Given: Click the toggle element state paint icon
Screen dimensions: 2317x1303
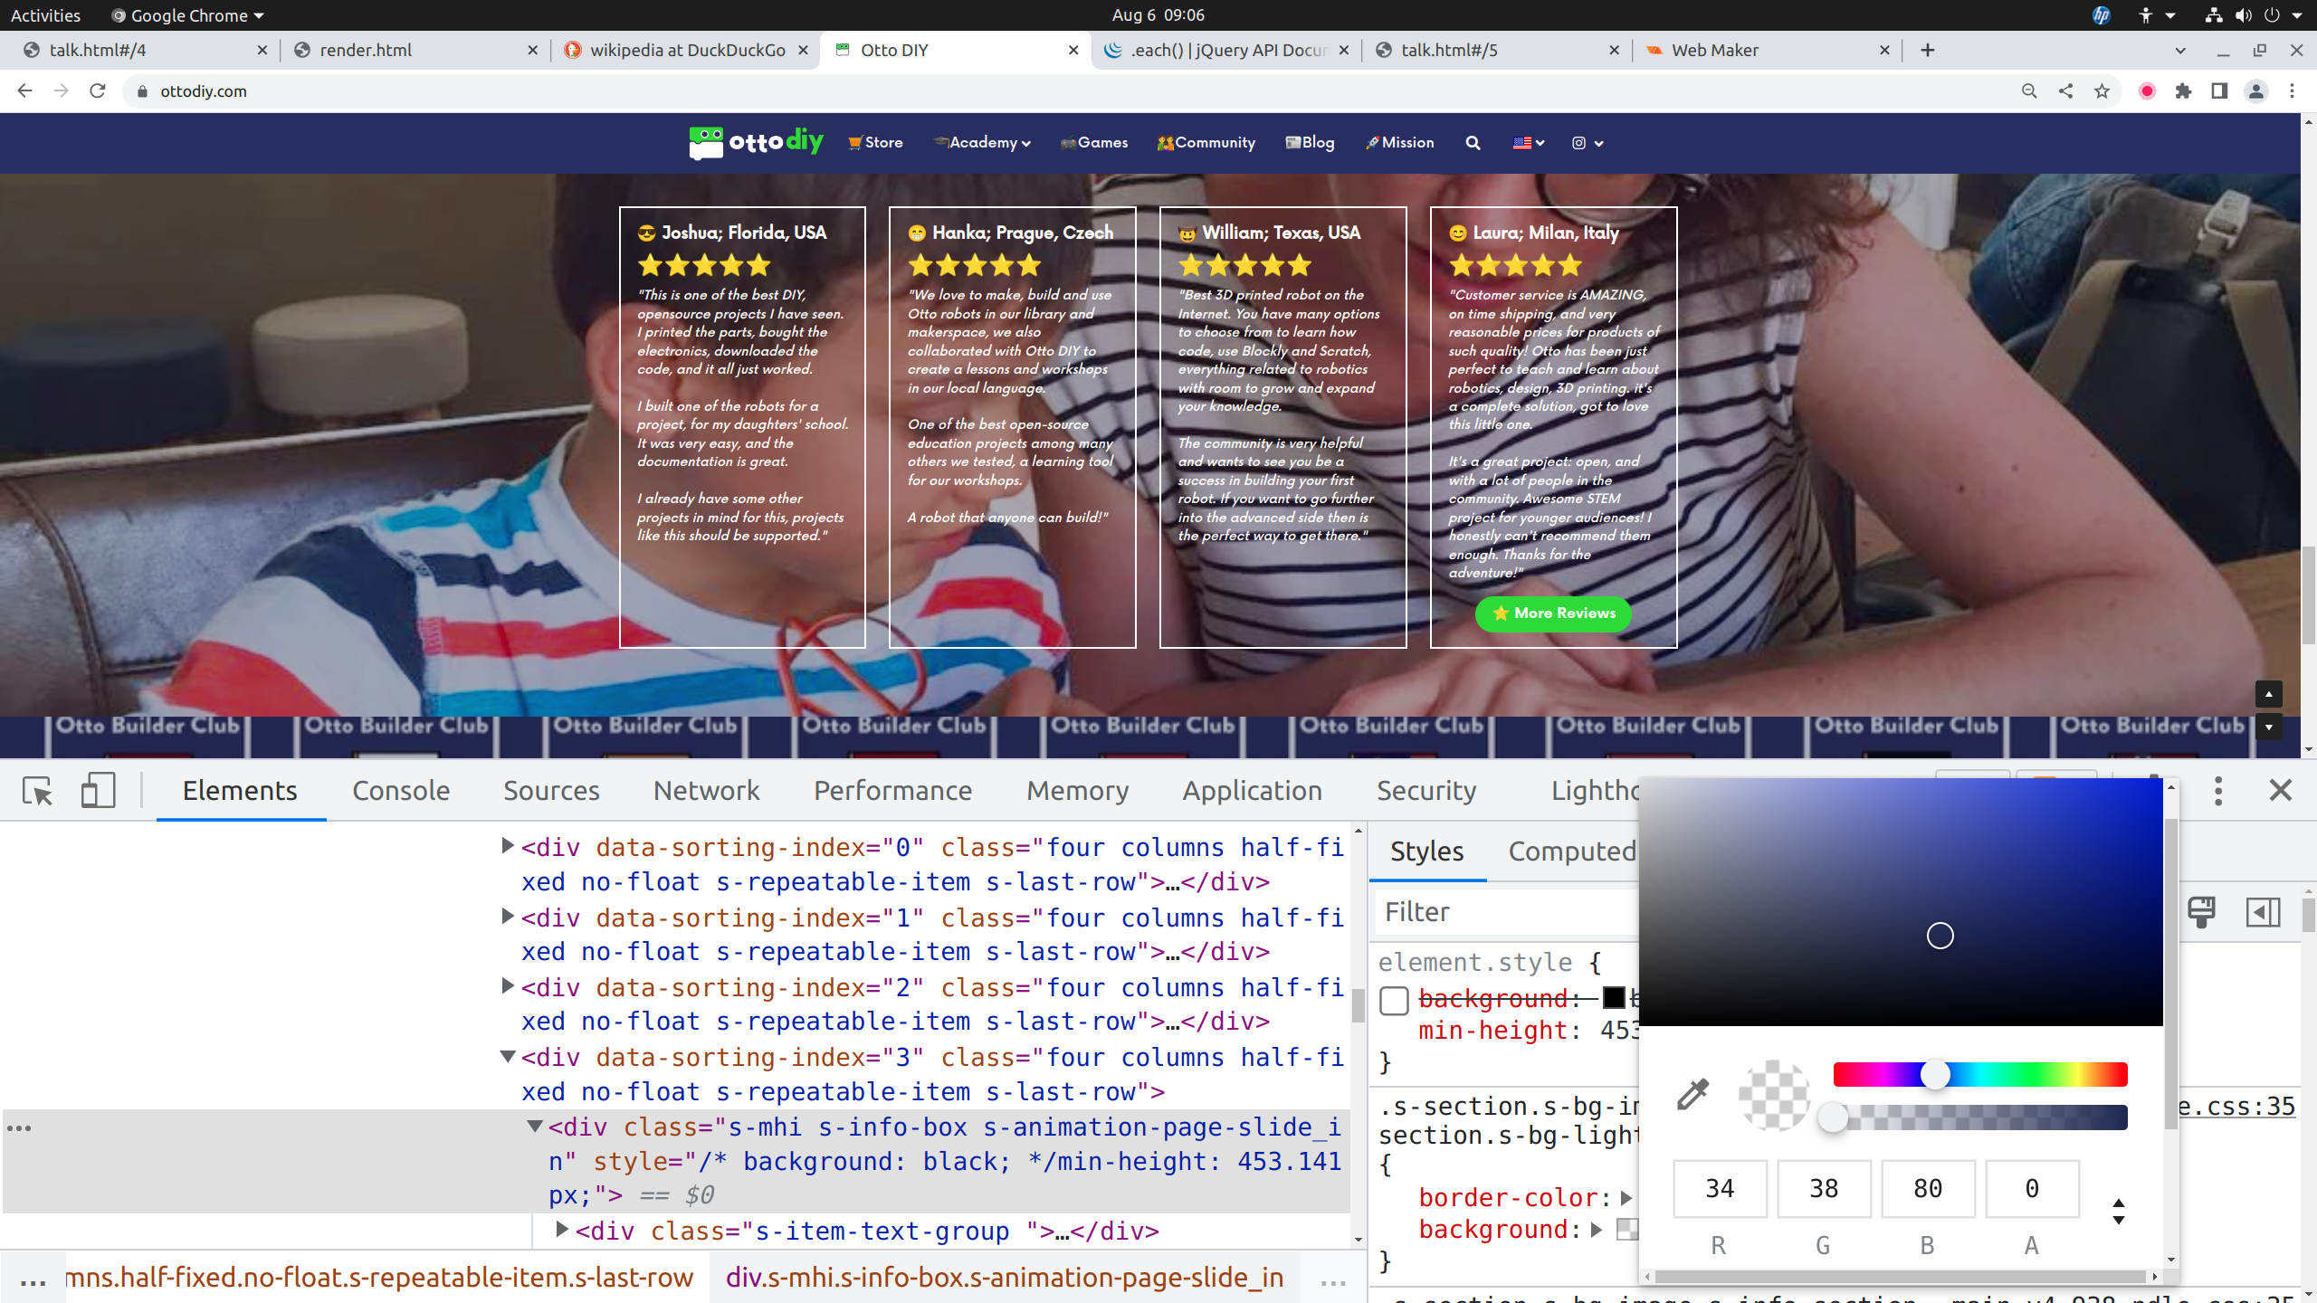Looking at the screenshot, I should tap(2201, 911).
